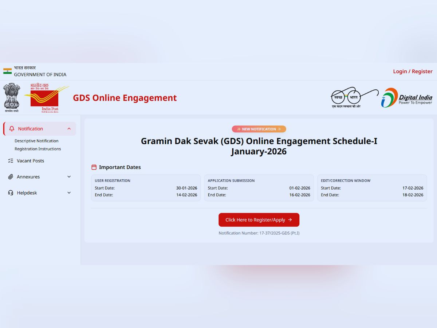The image size is (437, 328).
Task: Click the Indian flag icon
Action: pos(7,71)
